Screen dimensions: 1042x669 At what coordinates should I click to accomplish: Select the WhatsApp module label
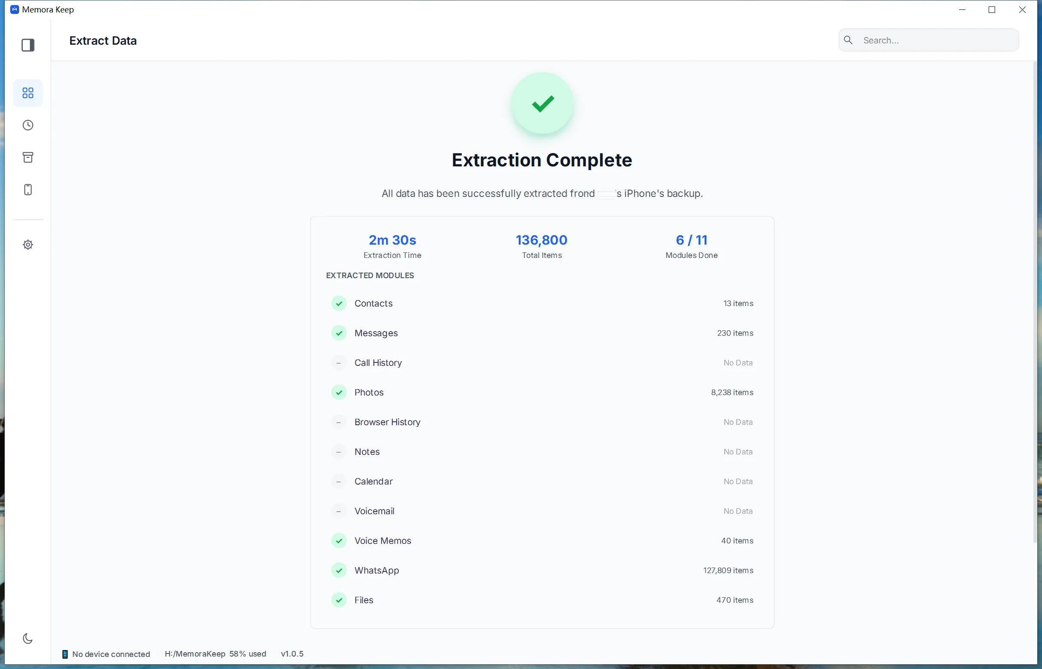[376, 571]
